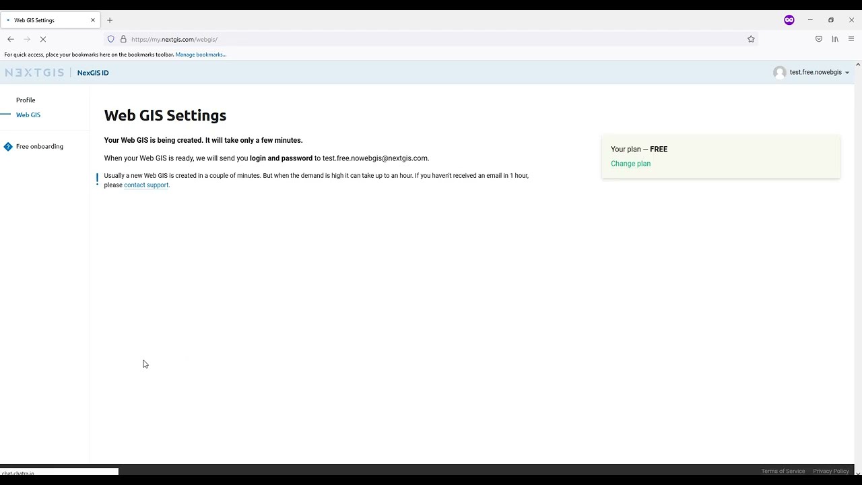Click the Web GIS Settings heading
This screenshot has height=485, width=862.
[165, 115]
